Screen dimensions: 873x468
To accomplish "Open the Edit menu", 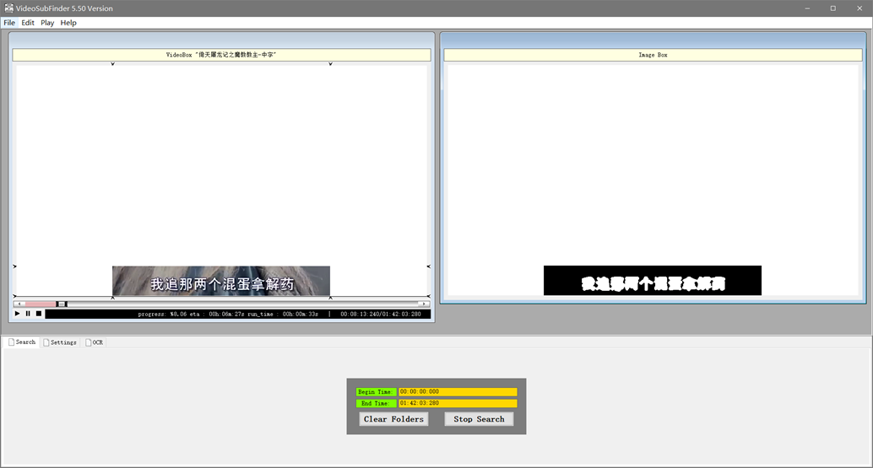I will pos(28,23).
